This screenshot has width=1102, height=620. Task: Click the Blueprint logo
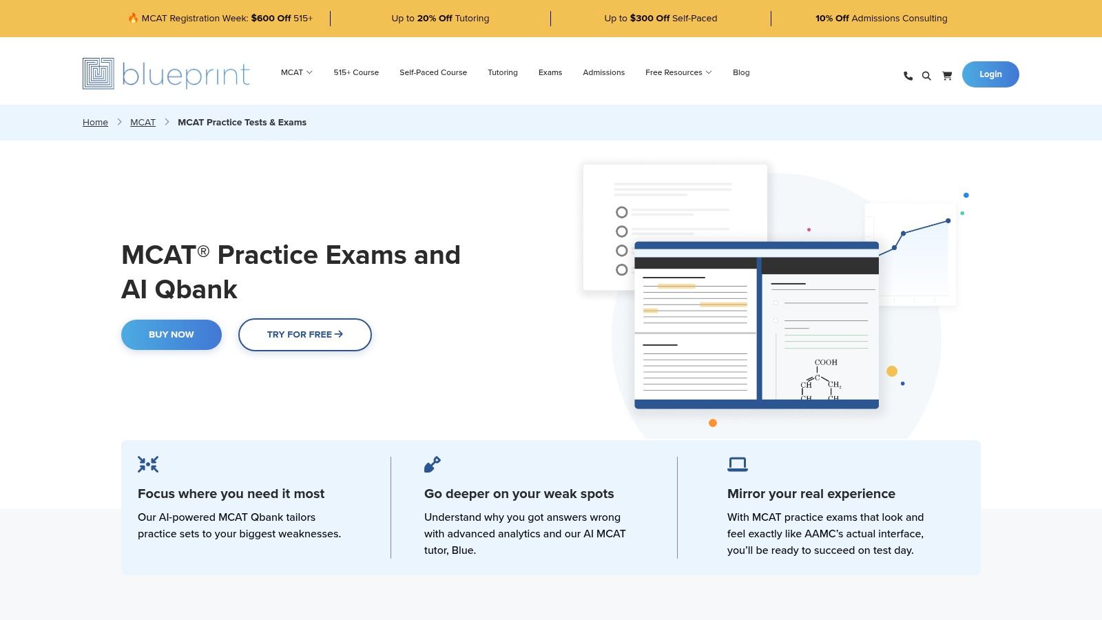[166, 74]
